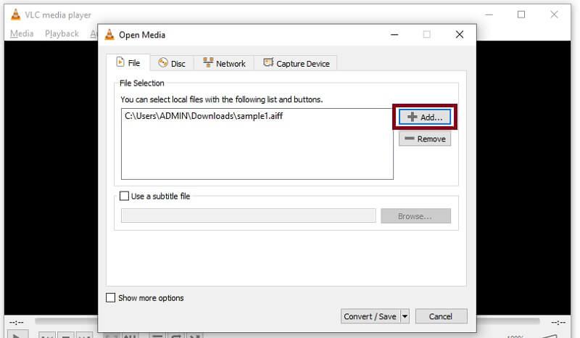This screenshot has width=580, height=338.
Task: Open the Playback menu
Action: click(x=62, y=33)
